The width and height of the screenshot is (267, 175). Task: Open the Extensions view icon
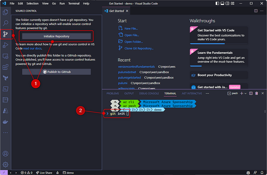tap(5, 67)
